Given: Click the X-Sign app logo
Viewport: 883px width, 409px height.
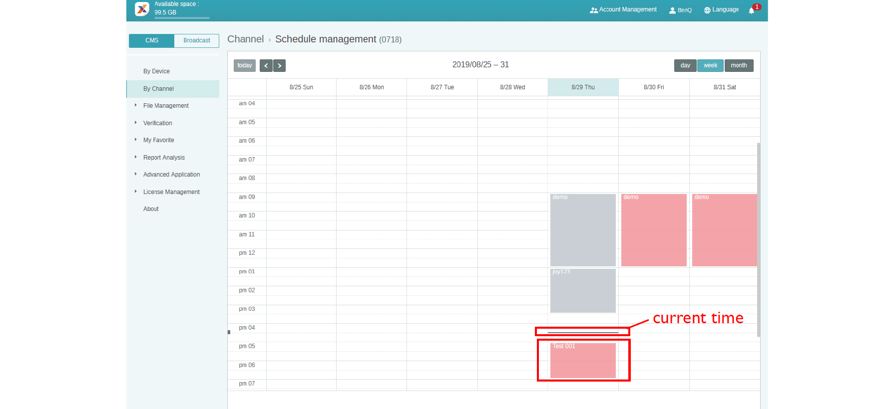Looking at the screenshot, I should (142, 9).
